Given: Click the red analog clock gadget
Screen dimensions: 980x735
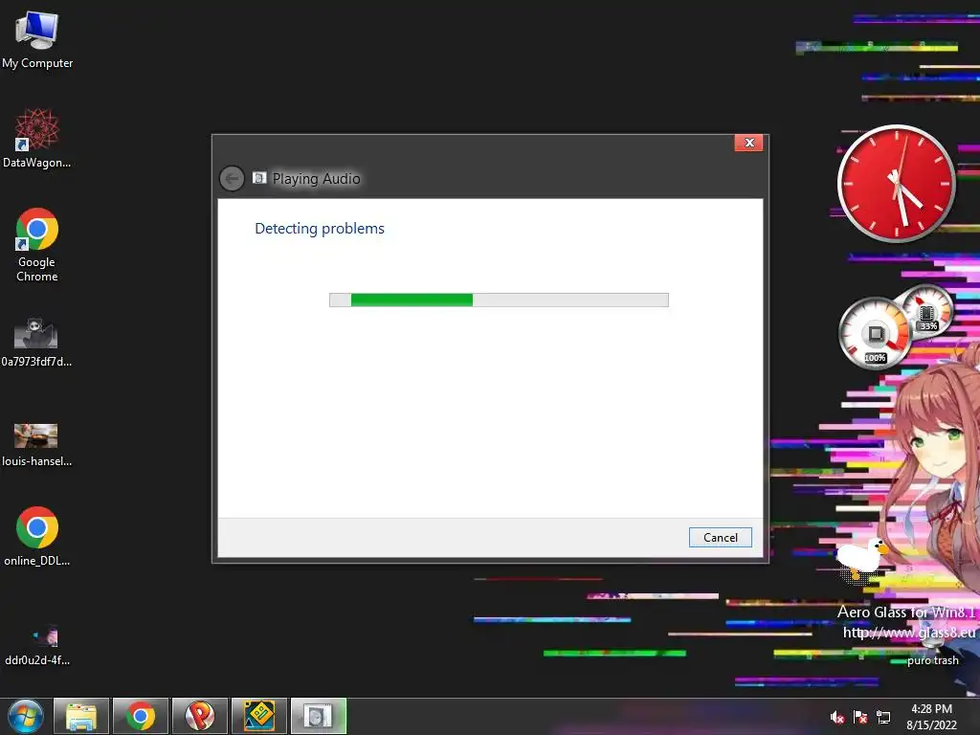Looking at the screenshot, I should 896,183.
